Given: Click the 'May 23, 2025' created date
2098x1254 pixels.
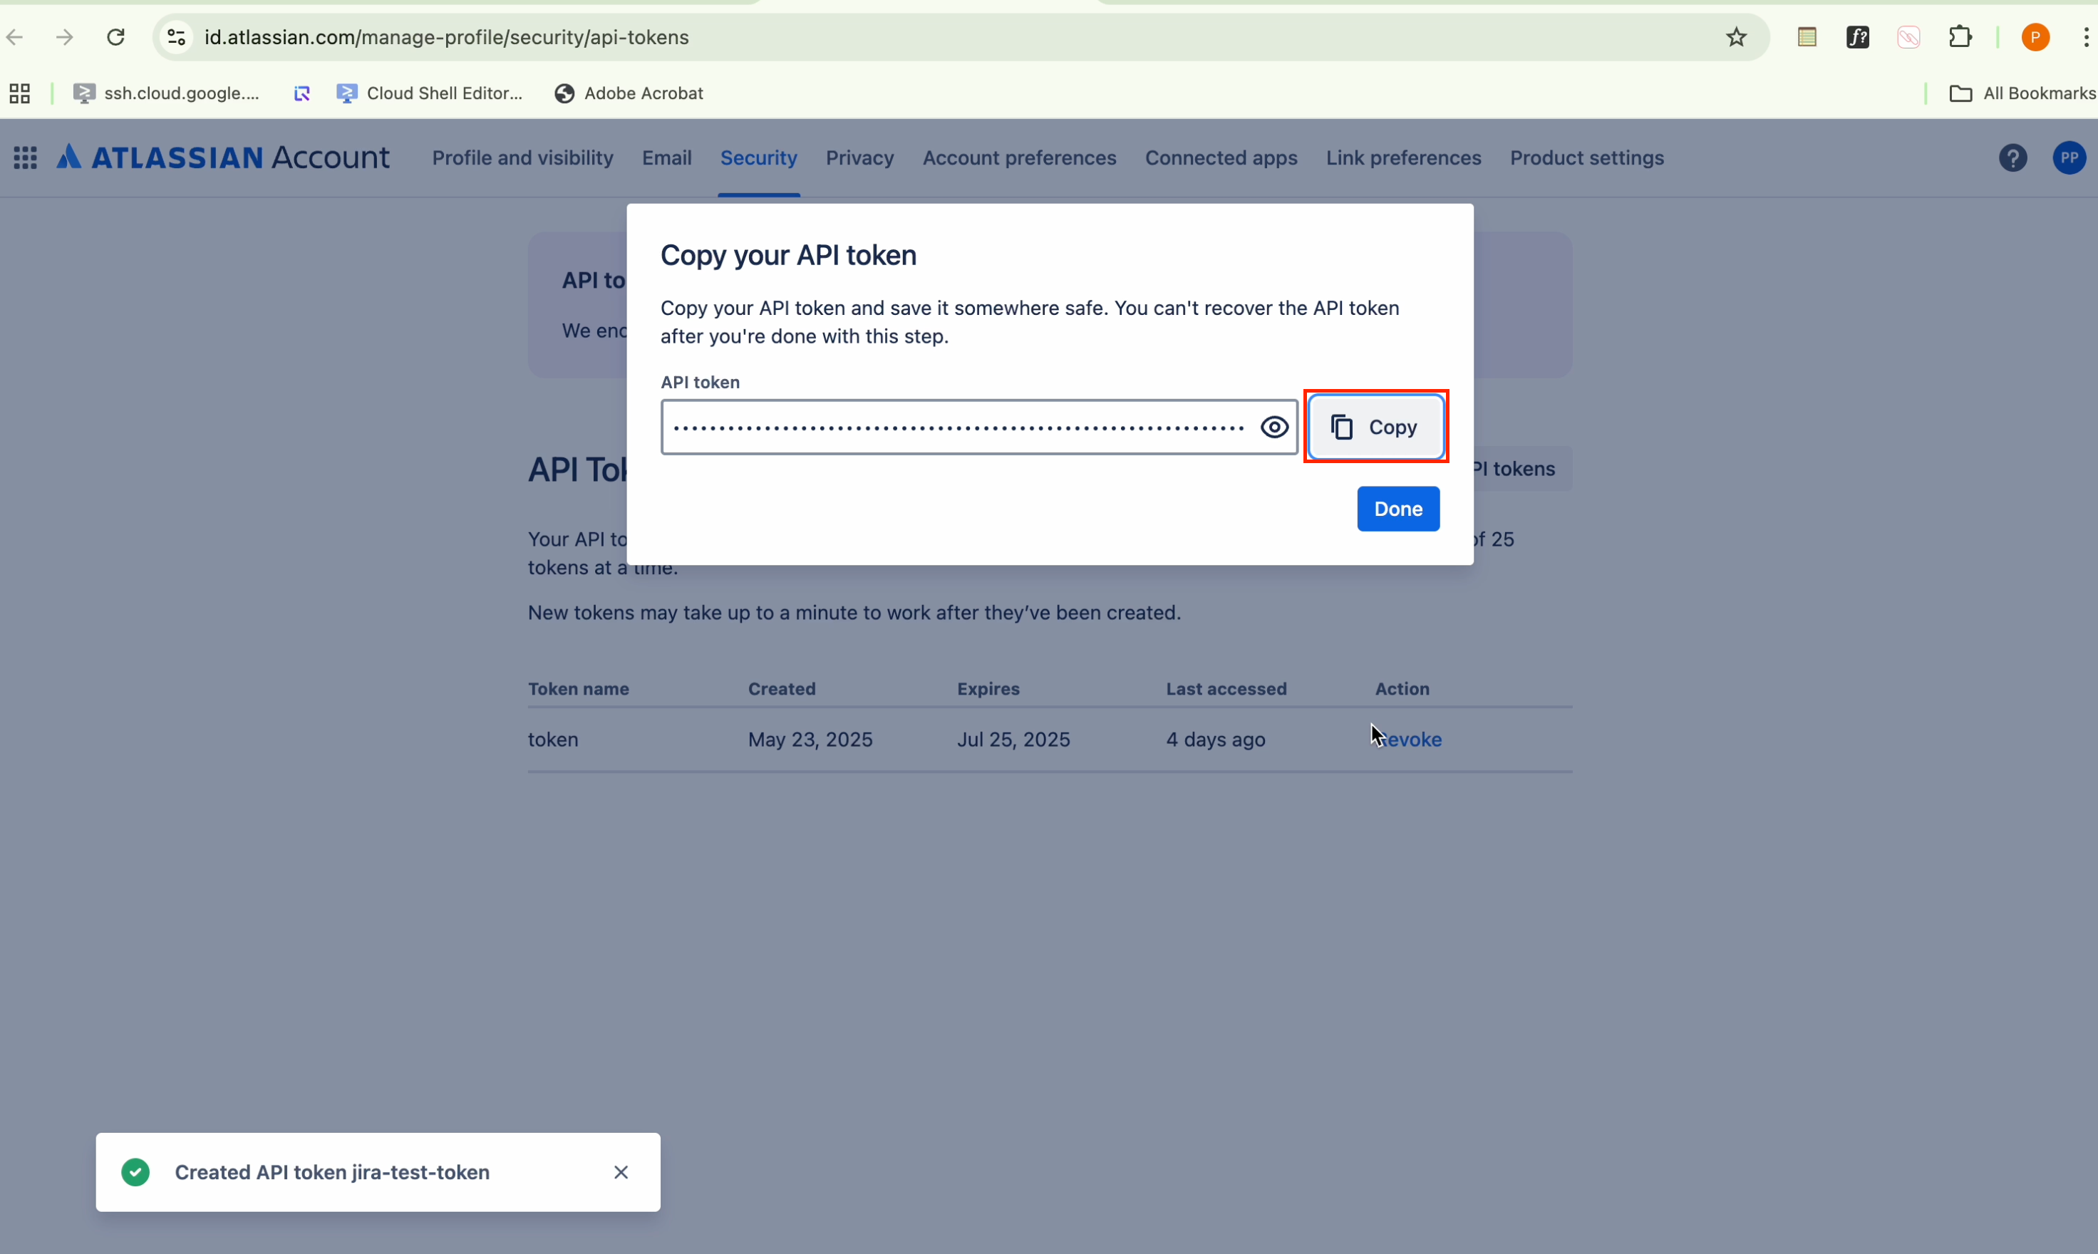Looking at the screenshot, I should pyautogui.click(x=810, y=740).
